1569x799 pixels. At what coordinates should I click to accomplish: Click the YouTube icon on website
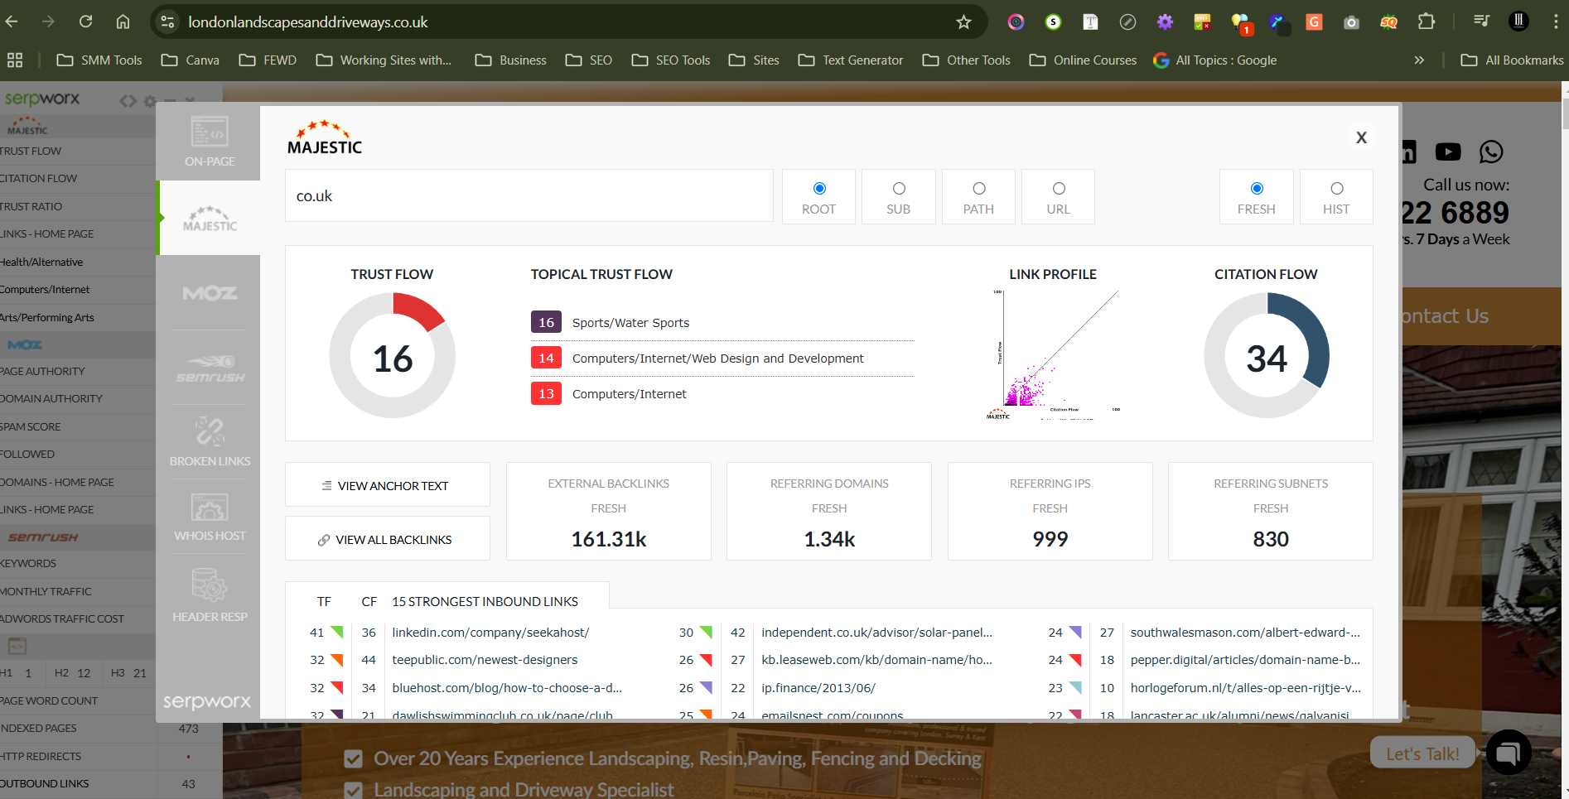(1448, 152)
